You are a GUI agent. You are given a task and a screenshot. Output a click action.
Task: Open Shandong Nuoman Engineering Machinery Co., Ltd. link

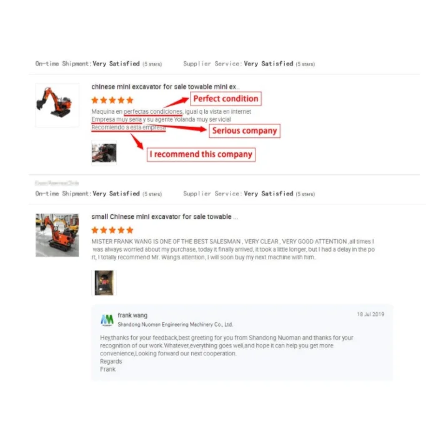coord(176,324)
